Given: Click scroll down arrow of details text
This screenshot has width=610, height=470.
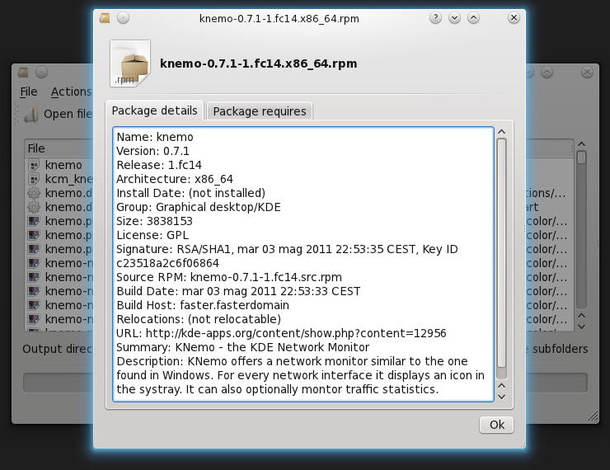Looking at the screenshot, I should click(x=502, y=397).
